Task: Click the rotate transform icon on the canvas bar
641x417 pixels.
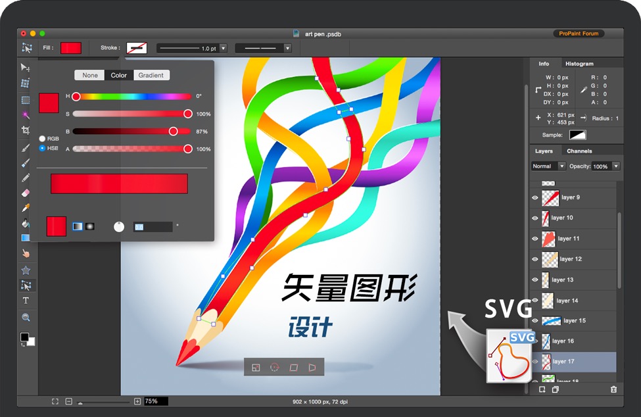Action: [x=275, y=368]
